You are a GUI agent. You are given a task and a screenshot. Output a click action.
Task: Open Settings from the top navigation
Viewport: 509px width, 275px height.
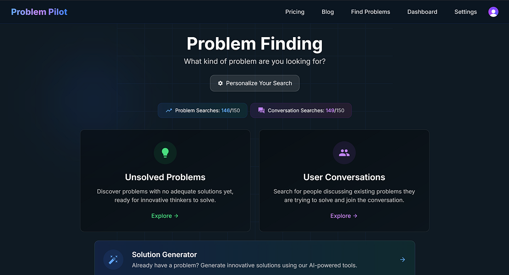click(466, 12)
